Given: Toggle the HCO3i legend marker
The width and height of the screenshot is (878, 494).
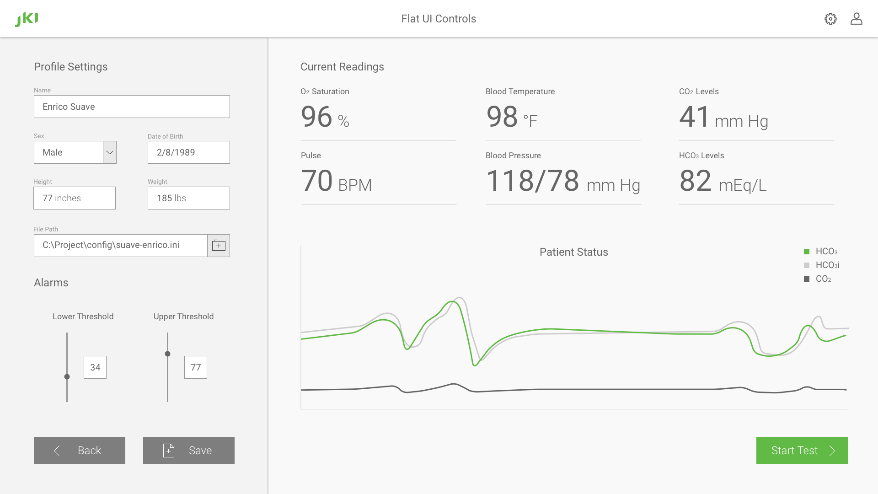Looking at the screenshot, I should point(806,265).
